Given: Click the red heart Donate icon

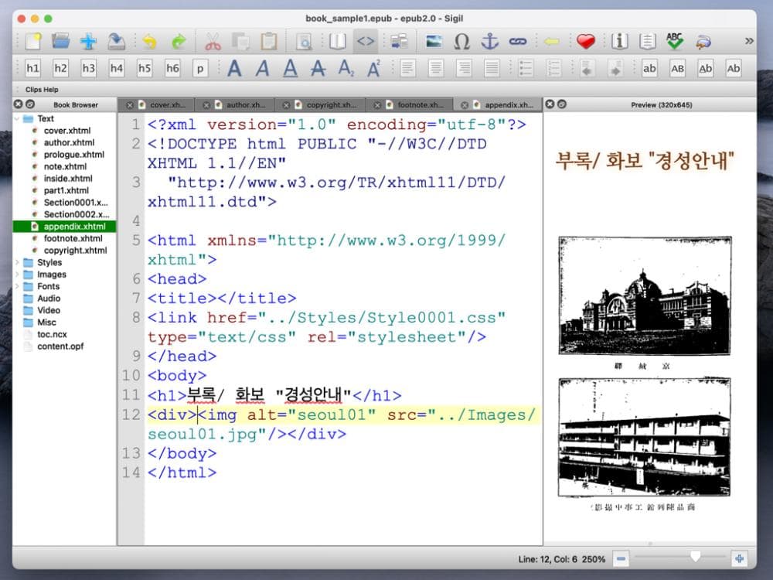Looking at the screenshot, I should pos(586,42).
